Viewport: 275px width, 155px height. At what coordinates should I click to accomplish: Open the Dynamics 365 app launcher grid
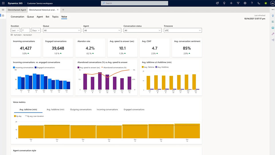pos(3,3)
